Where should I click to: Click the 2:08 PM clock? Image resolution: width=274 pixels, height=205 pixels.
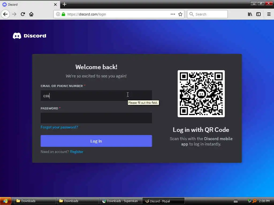[x=264, y=201]
